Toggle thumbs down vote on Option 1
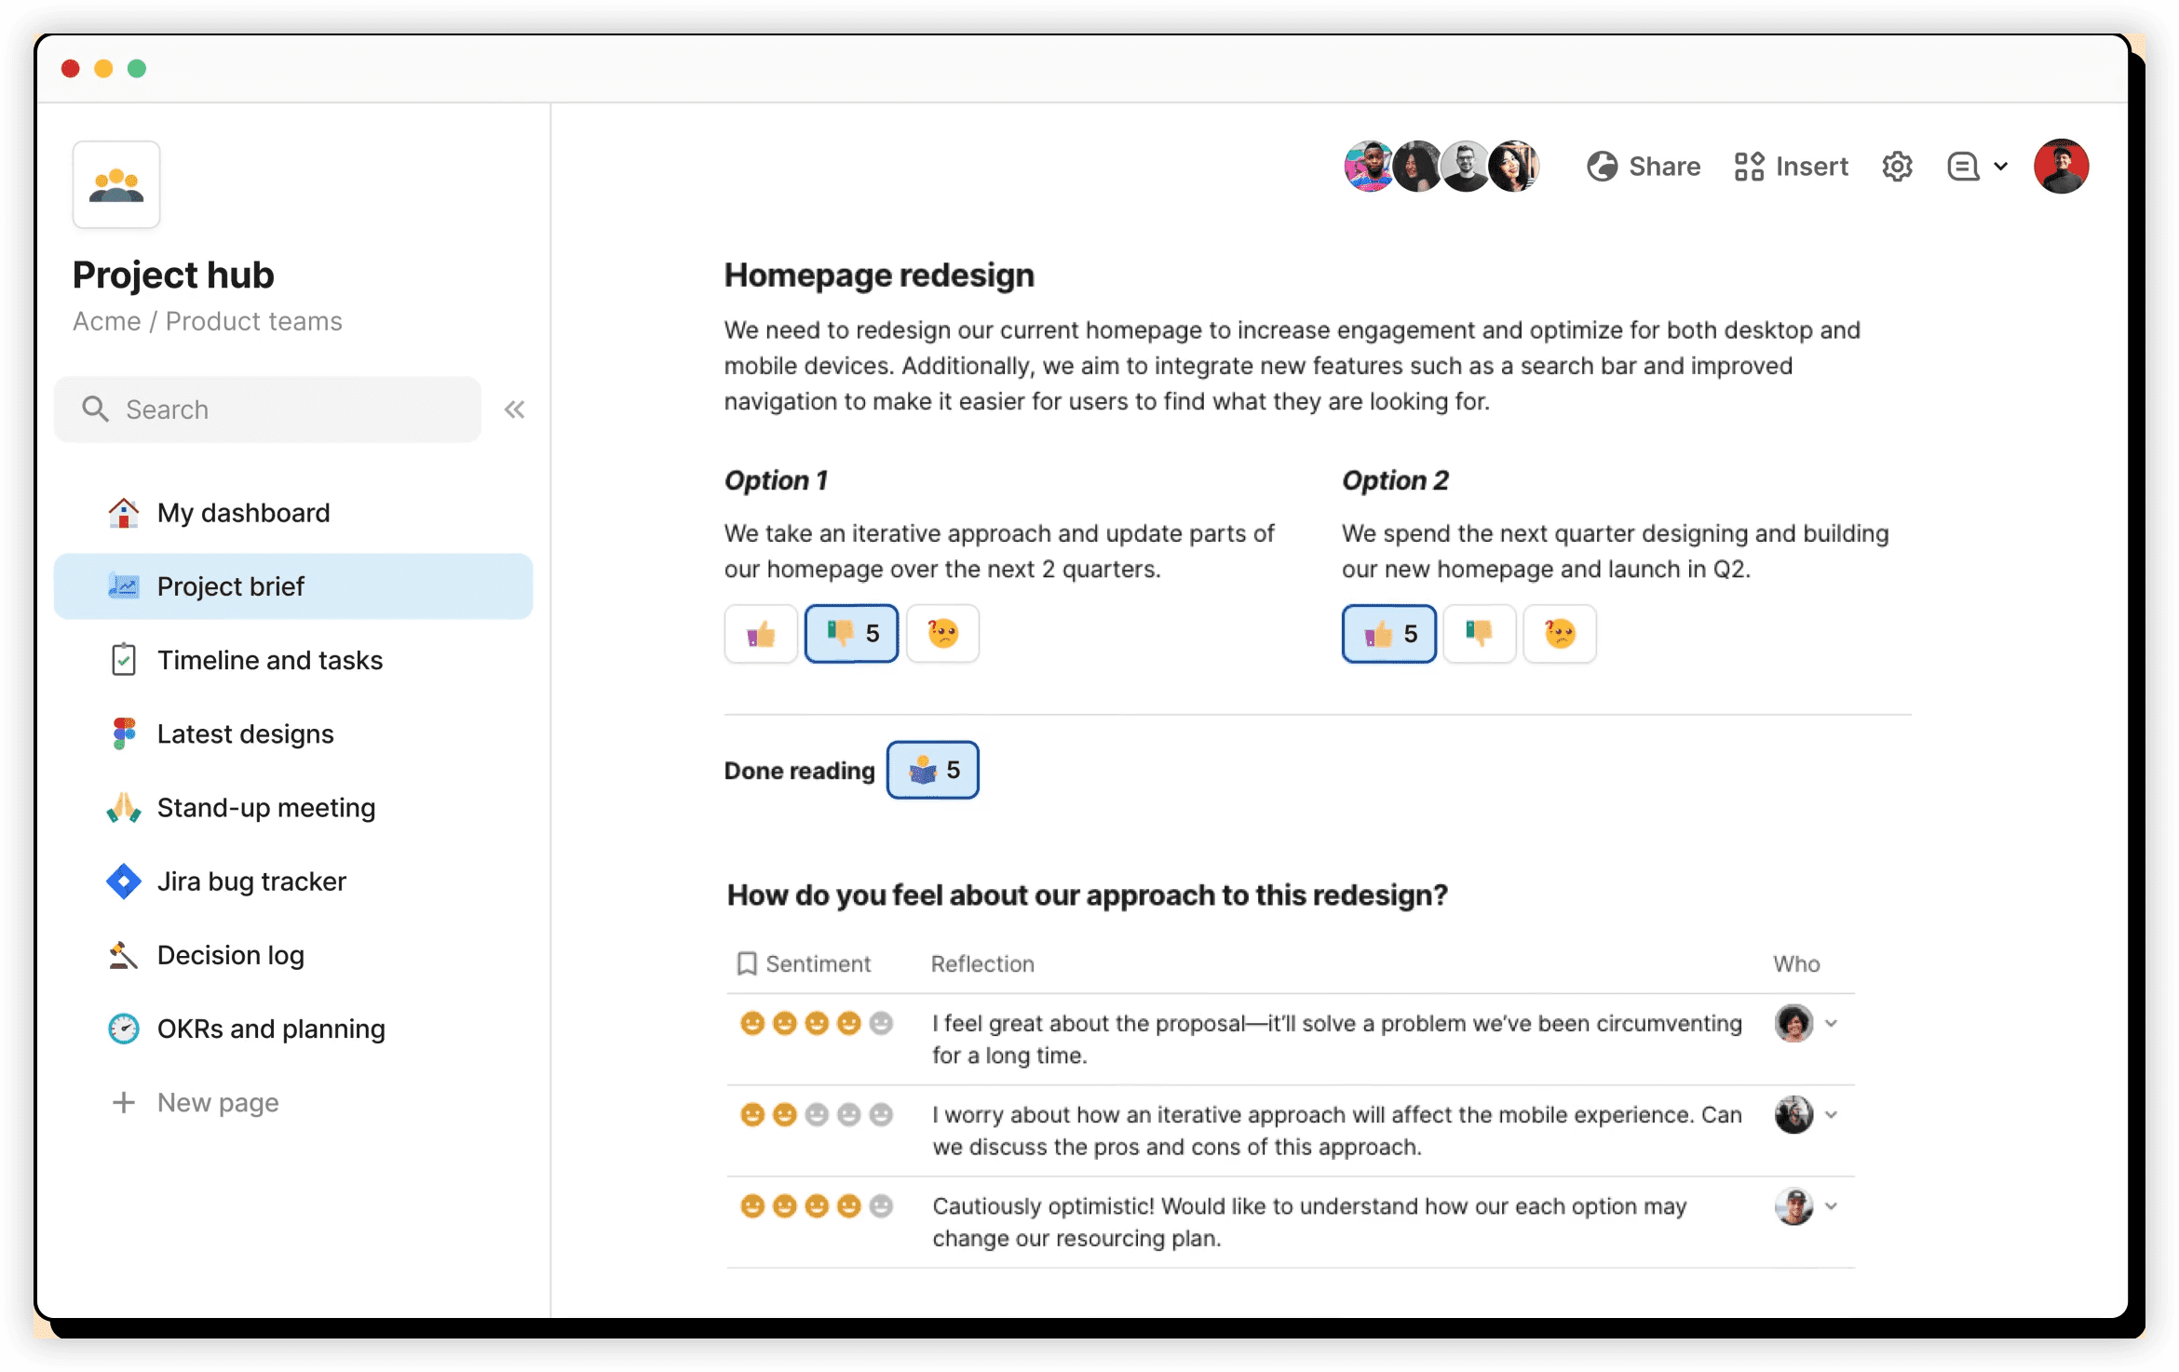 click(x=851, y=634)
